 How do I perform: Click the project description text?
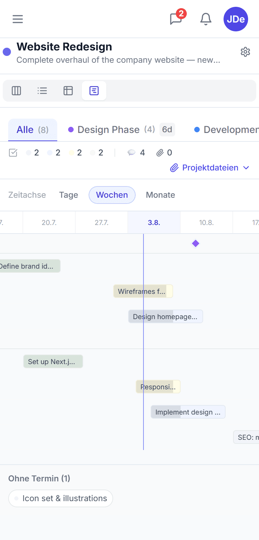tap(118, 60)
